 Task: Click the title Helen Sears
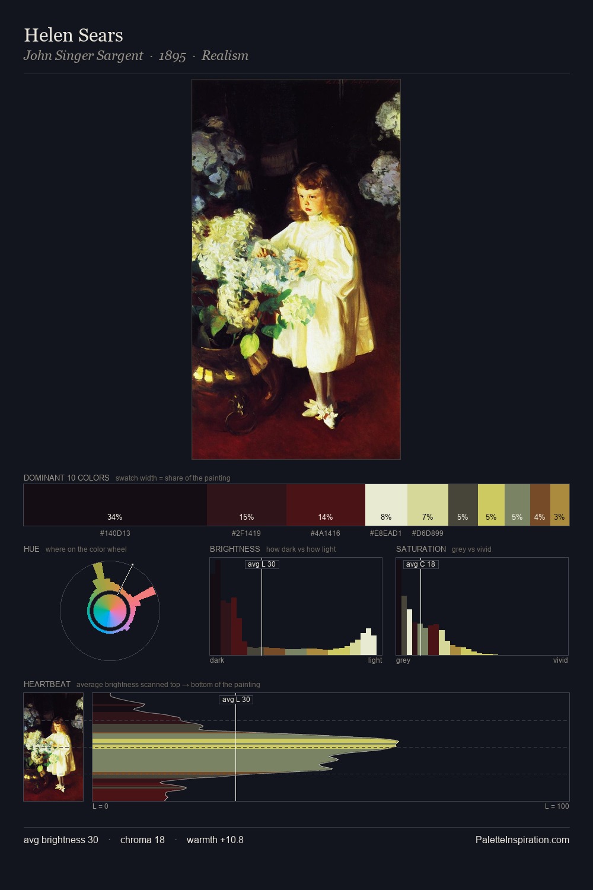click(74, 36)
